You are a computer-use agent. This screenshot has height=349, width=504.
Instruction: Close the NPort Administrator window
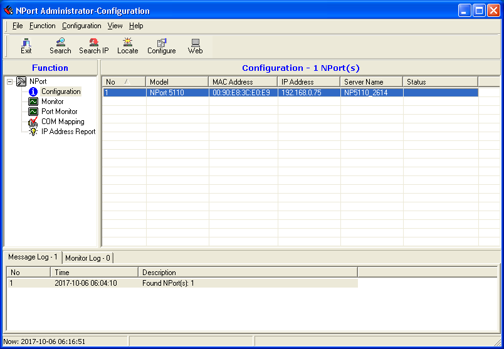pyautogui.click(x=493, y=11)
